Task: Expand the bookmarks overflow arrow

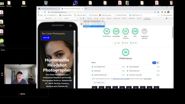Action: (158, 15)
